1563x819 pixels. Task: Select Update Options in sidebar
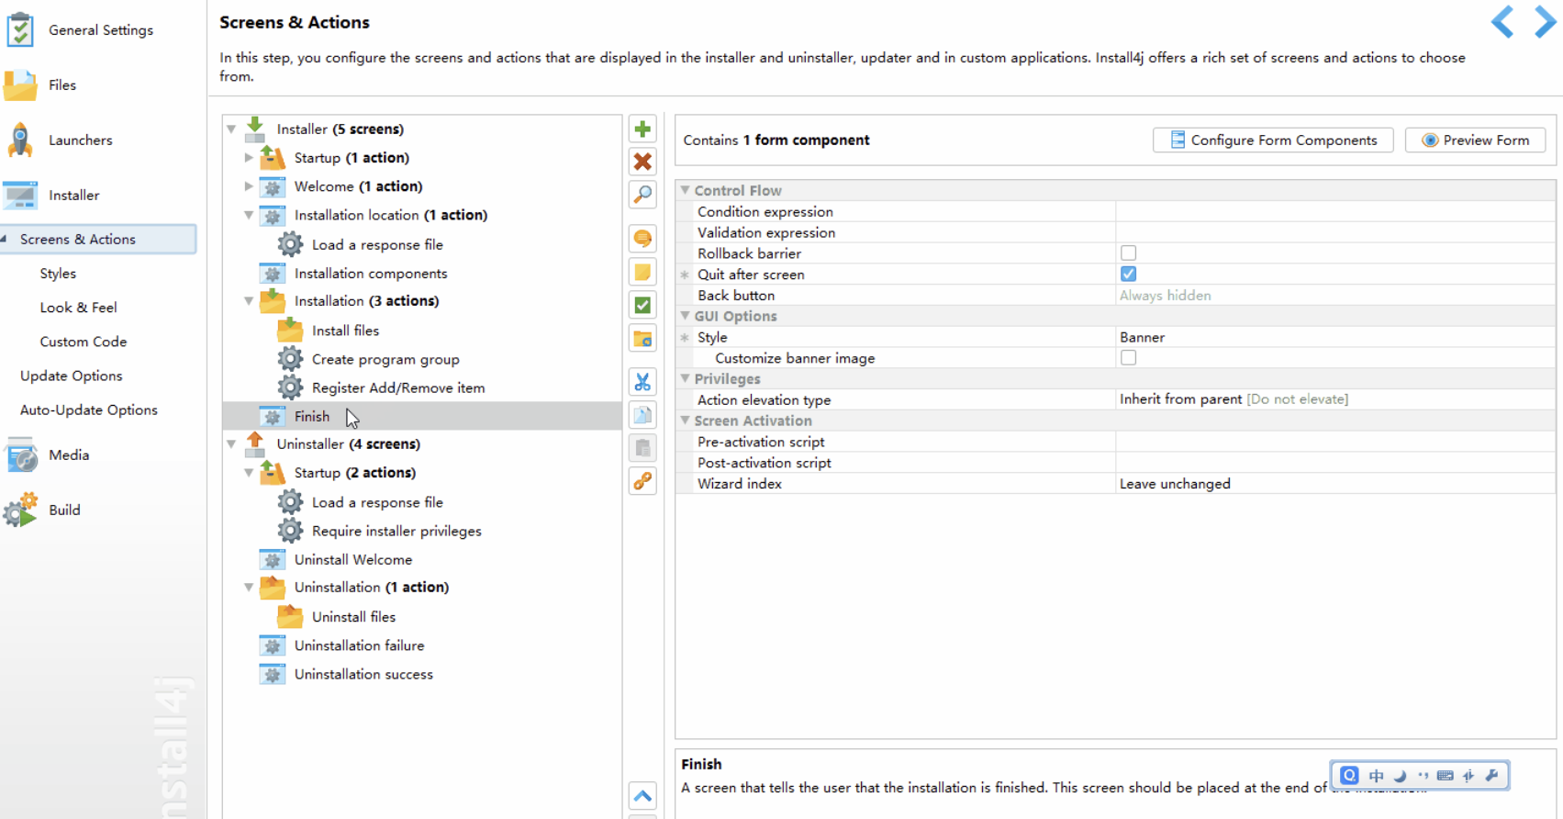[x=71, y=376]
